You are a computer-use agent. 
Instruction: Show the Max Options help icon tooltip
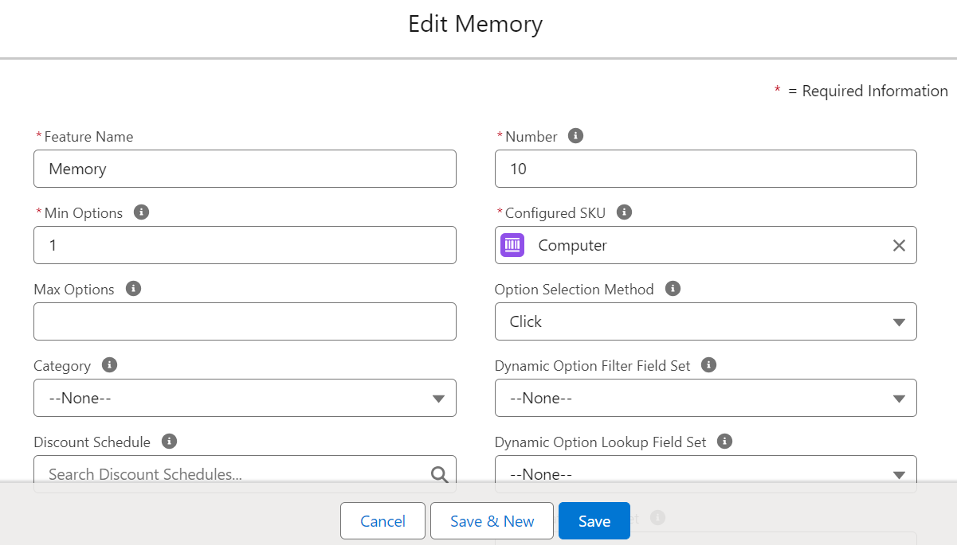[134, 289]
